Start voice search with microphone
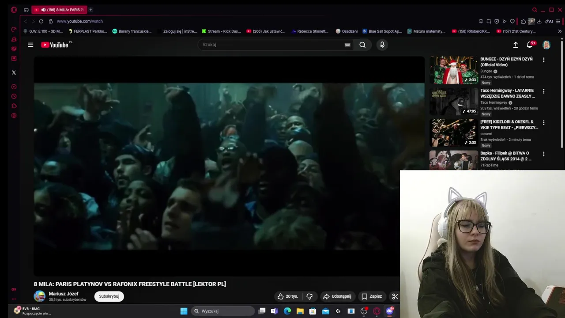Screen dimensions: 565x318 tap(382, 45)
